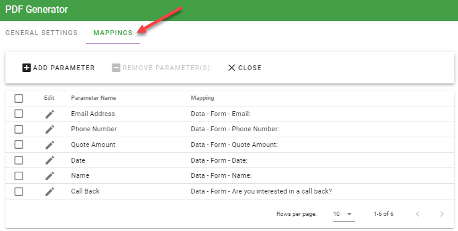Click the plus icon of Add Parameter

coord(27,68)
